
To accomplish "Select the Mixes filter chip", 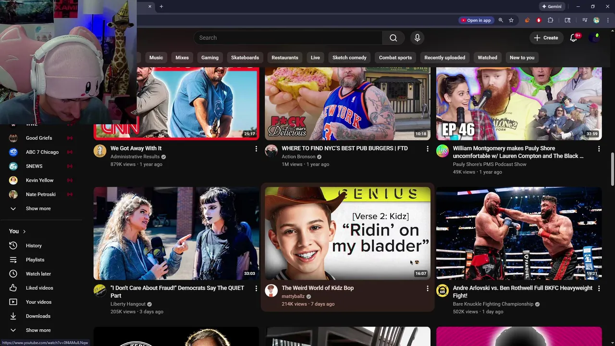I will click(x=182, y=58).
